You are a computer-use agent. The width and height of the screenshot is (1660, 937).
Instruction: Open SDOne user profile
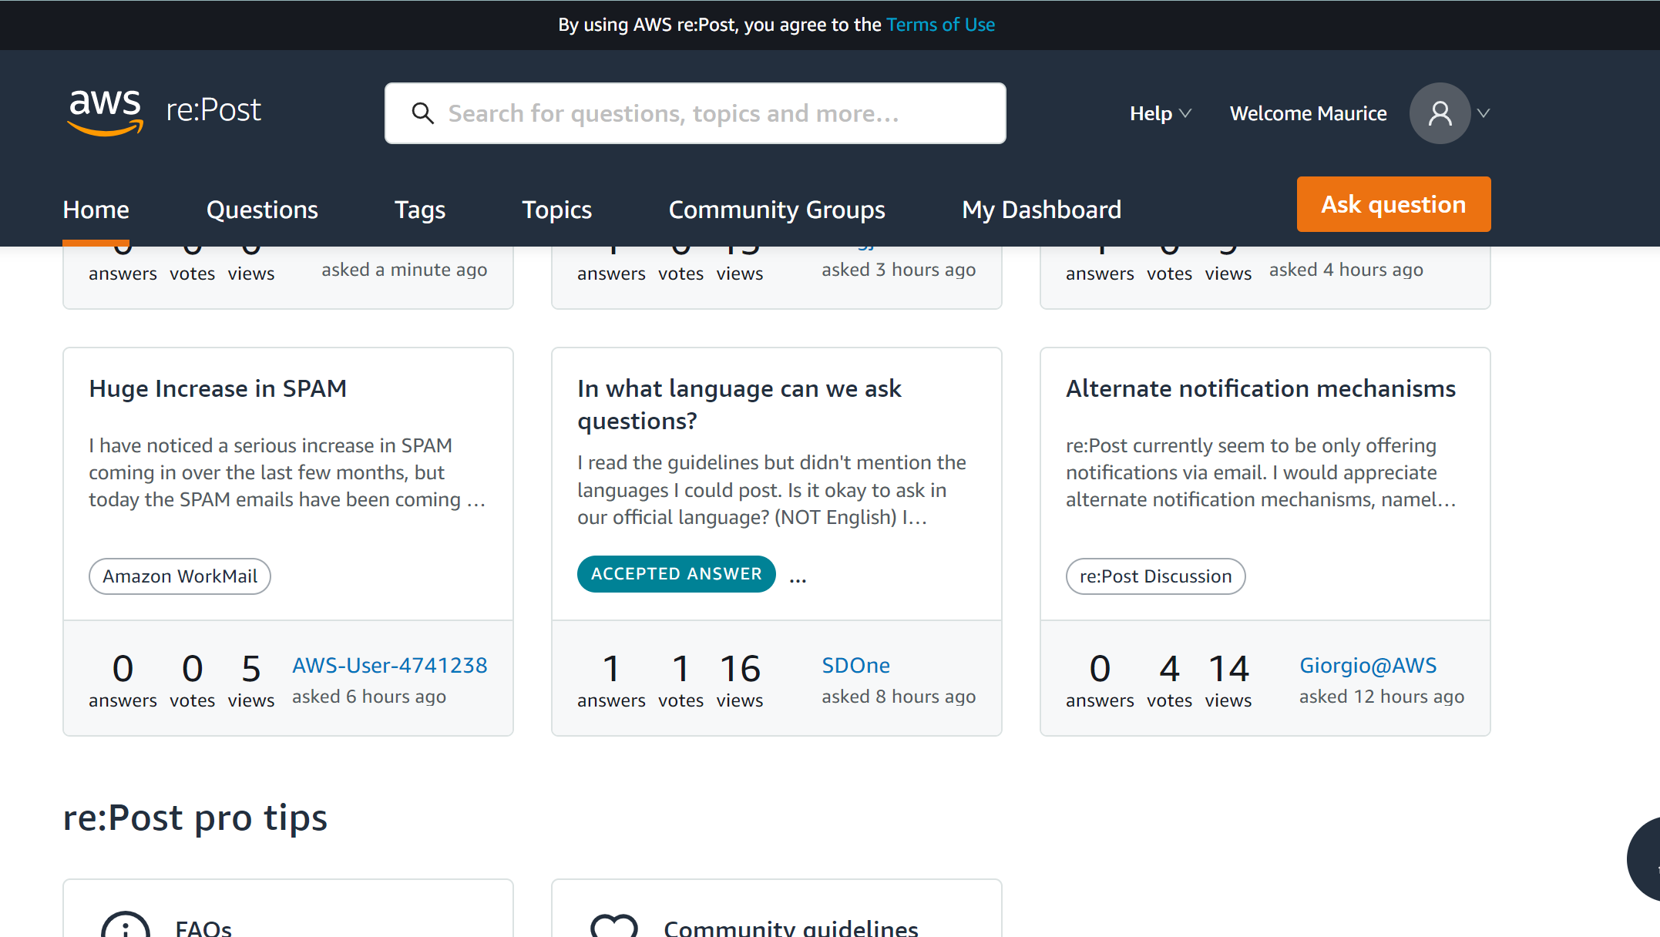[x=855, y=665]
